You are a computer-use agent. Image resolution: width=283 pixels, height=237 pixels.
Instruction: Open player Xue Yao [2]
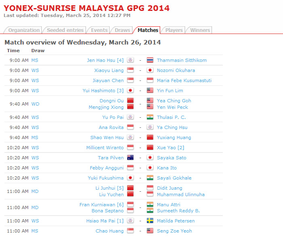pyautogui.click(x=171, y=148)
